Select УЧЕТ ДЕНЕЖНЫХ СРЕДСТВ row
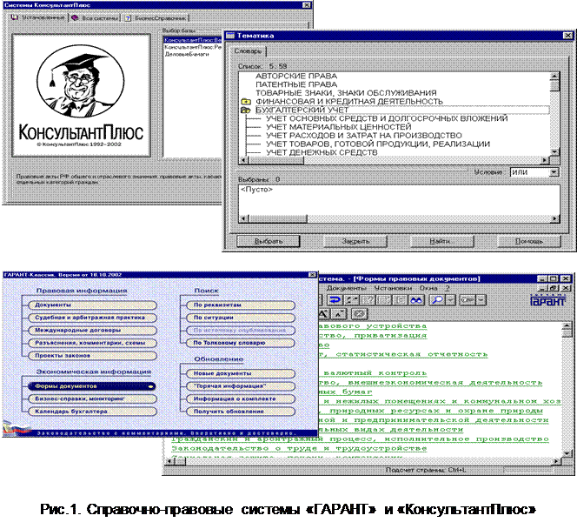This screenshot has width=577, height=529. pyautogui.click(x=322, y=152)
